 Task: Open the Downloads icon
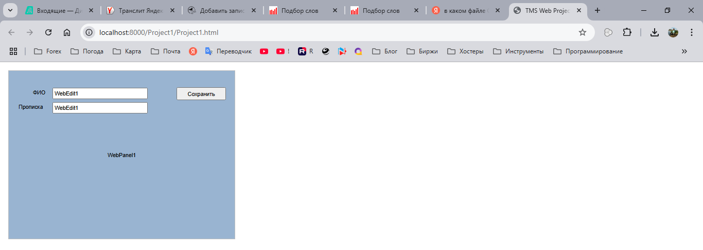tap(654, 32)
